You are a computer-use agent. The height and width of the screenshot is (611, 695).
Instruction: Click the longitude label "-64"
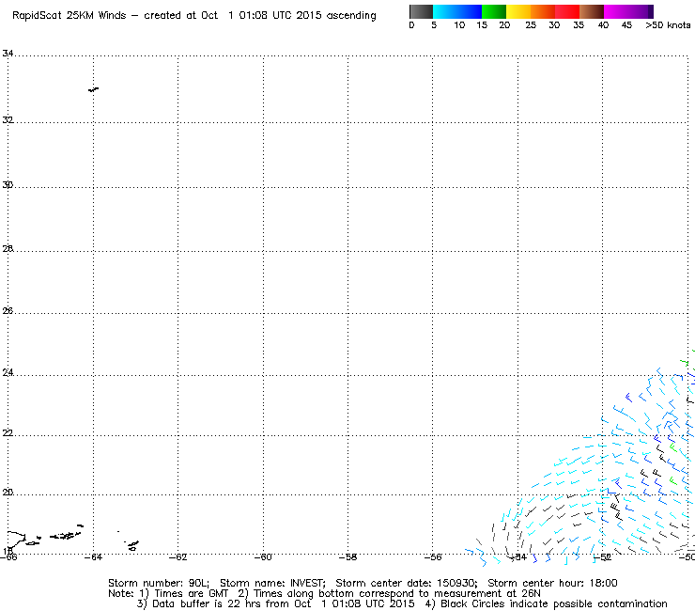coord(93,557)
